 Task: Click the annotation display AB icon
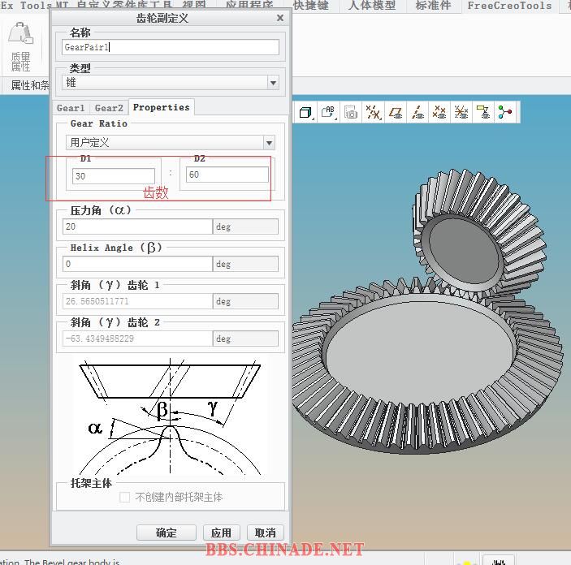point(328,112)
